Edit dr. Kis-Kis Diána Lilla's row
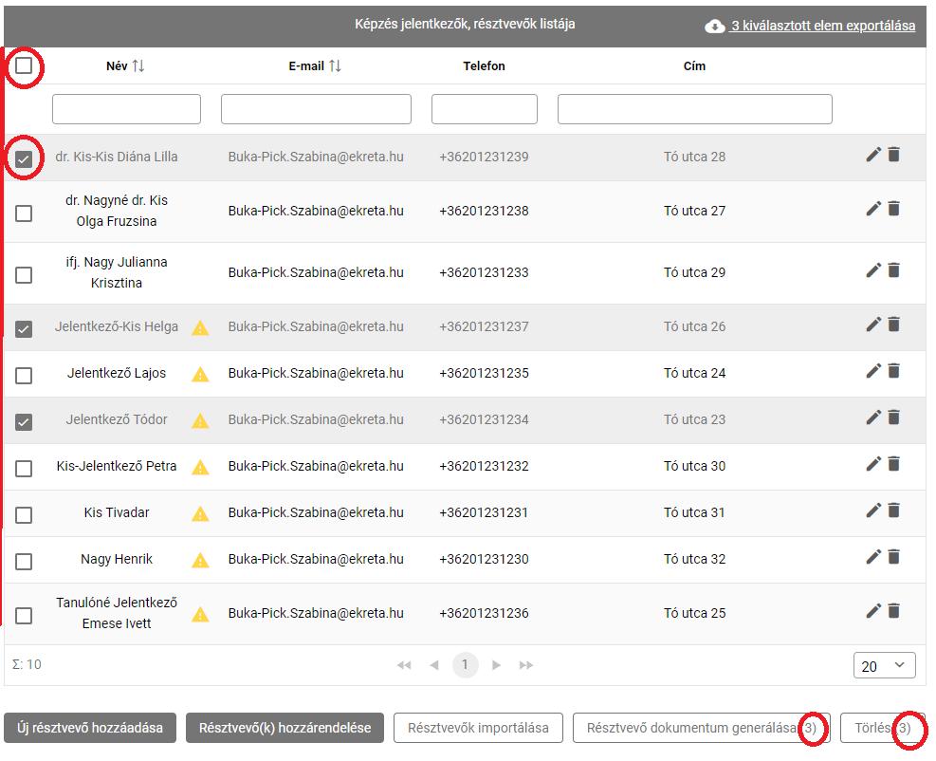Image resolution: width=936 pixels, height=761 pixels. tap(873, 155)
